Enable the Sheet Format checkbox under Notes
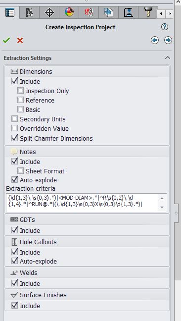 pyautogui.click(x=20, y=170)
